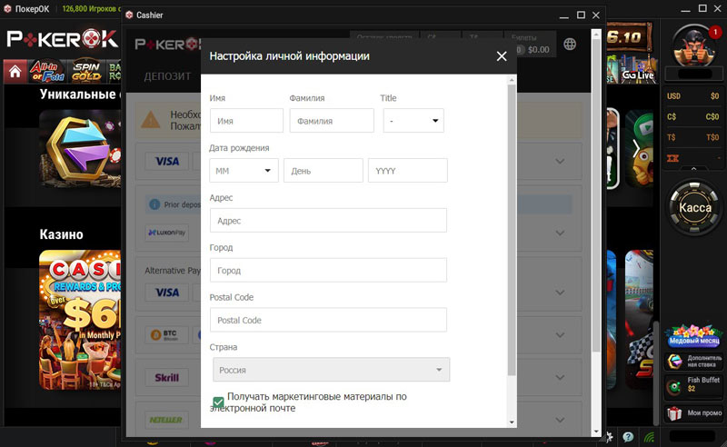
Task: Click the warning triangle icon in Cashier
Action: tap(150, 120)
